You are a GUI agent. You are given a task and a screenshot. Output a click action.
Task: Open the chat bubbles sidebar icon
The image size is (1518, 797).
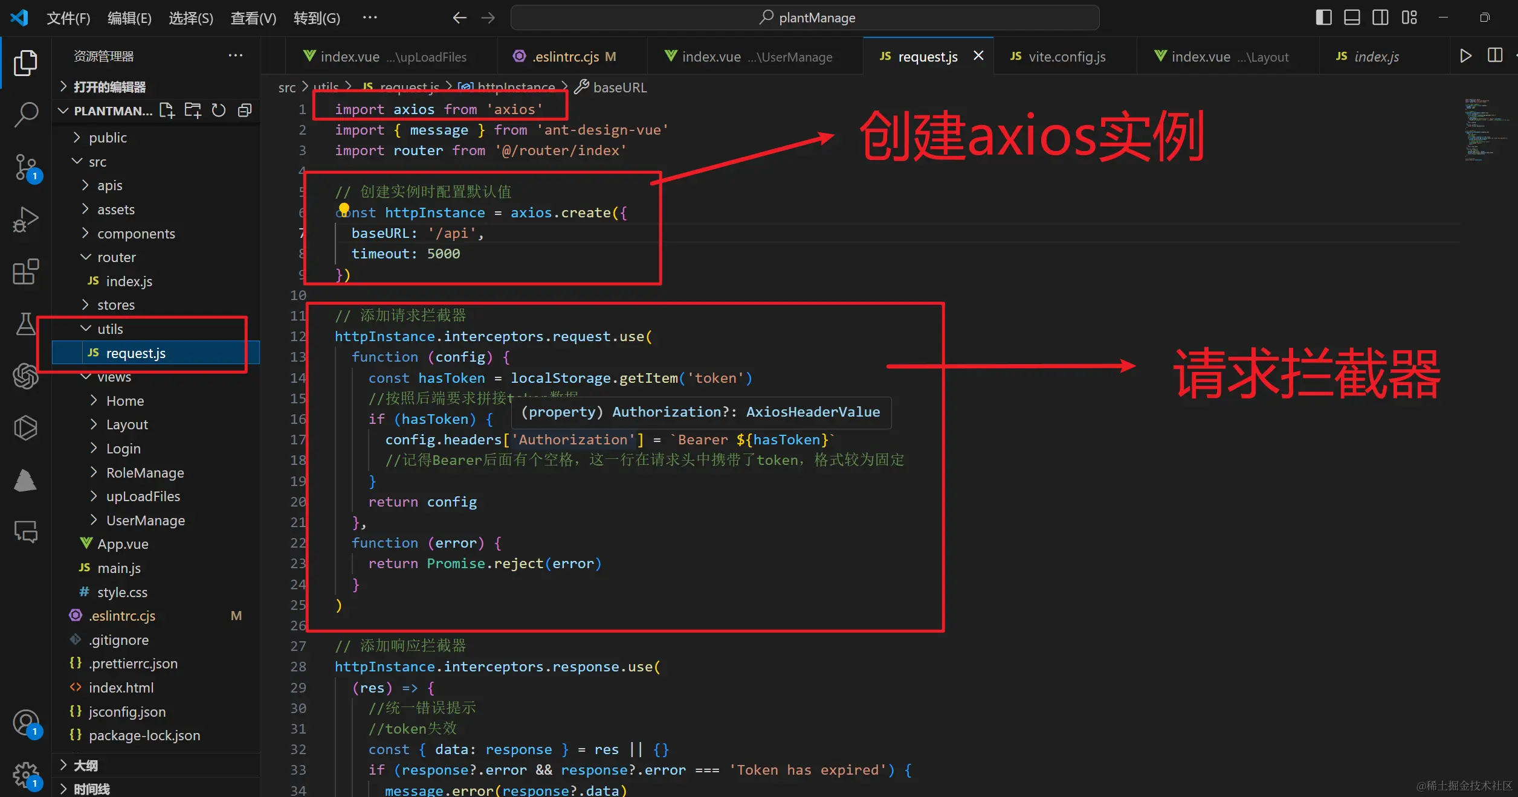[25, 532]
